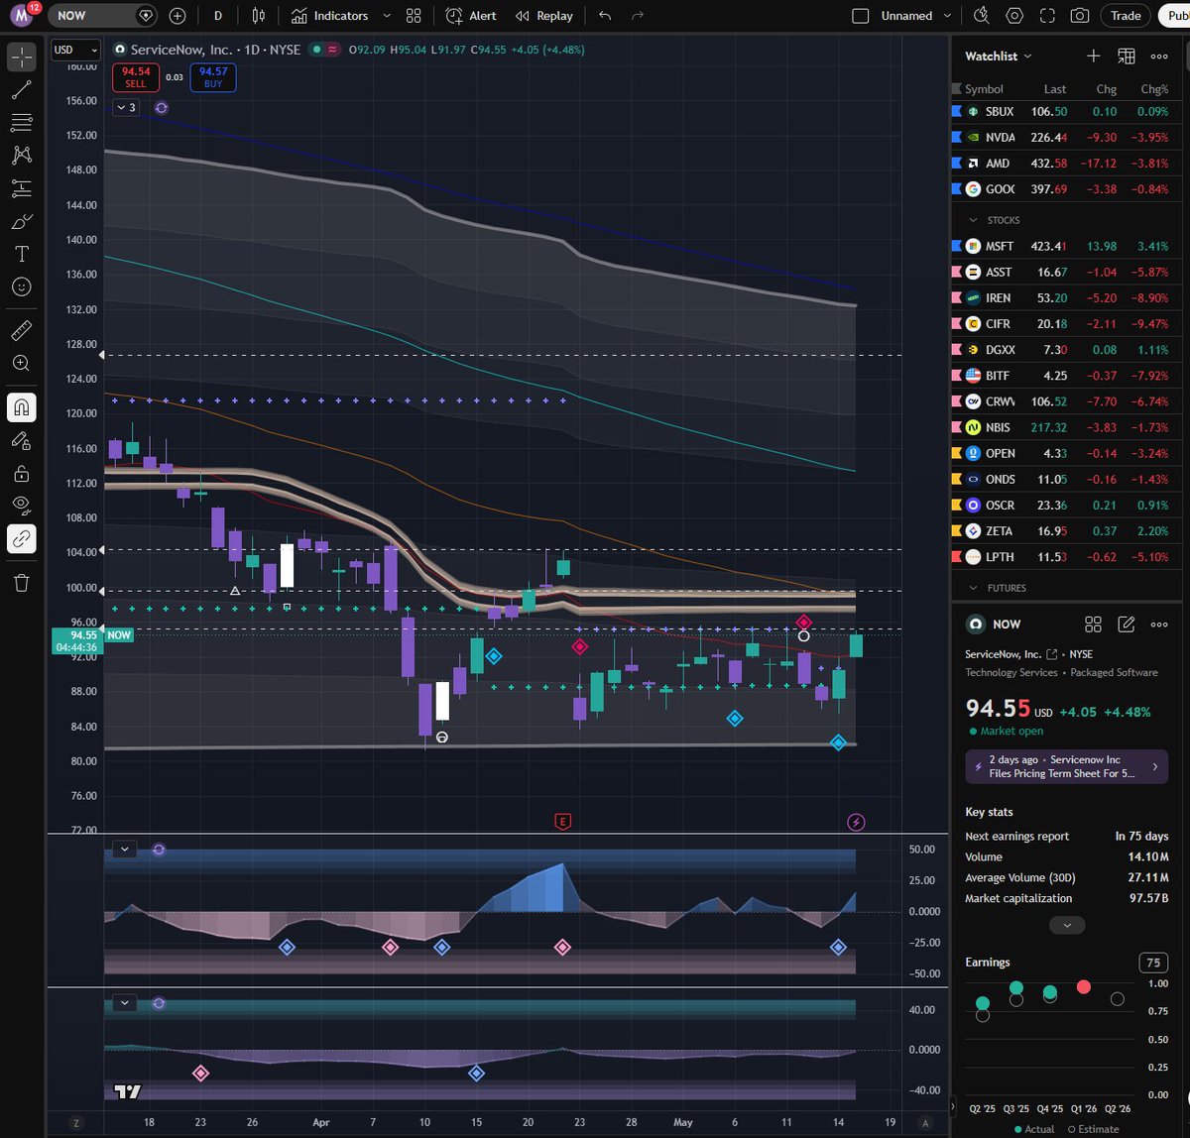The height and width of the screenshot is (1138, 1190).
Task: Select the crosshair cursor tool
Action: [x=22, y=57]
